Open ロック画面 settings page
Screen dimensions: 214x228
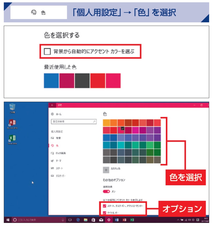(x=60, y=153)
